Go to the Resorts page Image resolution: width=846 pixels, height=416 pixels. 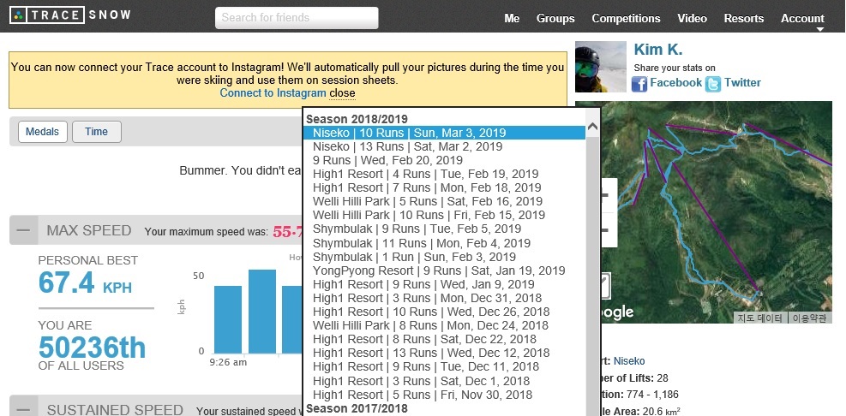[743, 18]
